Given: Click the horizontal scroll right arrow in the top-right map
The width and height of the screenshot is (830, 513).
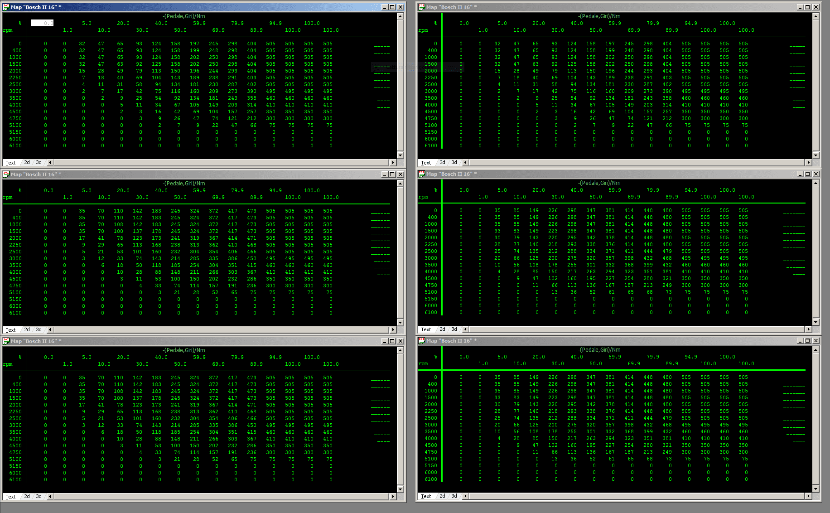Looking at the screenshot, I should click(x=808, y=163).
